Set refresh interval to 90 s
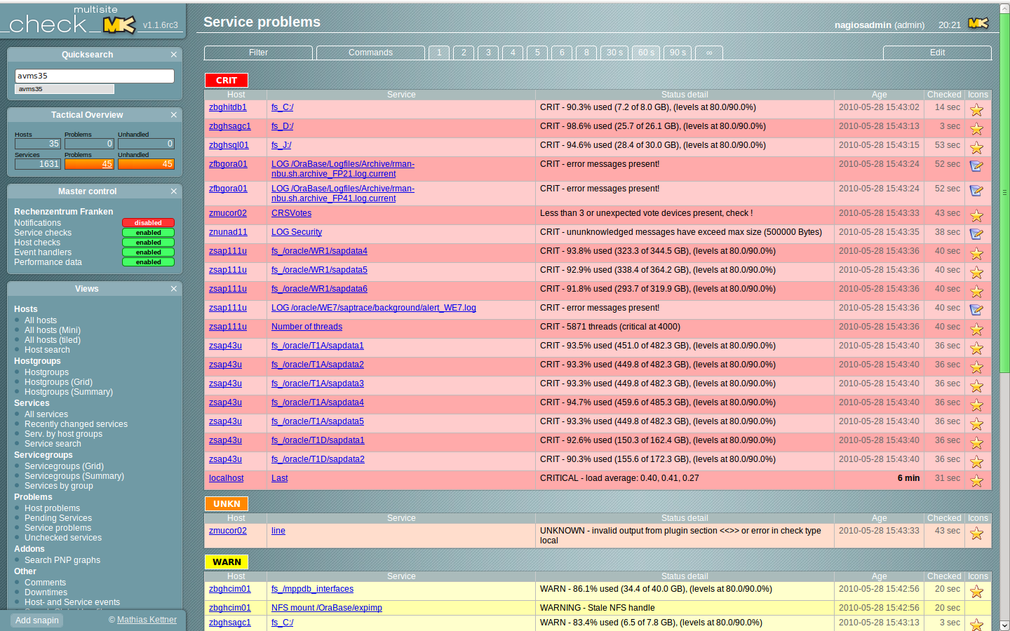Viewport: 1010px width, 631px height. [678, 53]
